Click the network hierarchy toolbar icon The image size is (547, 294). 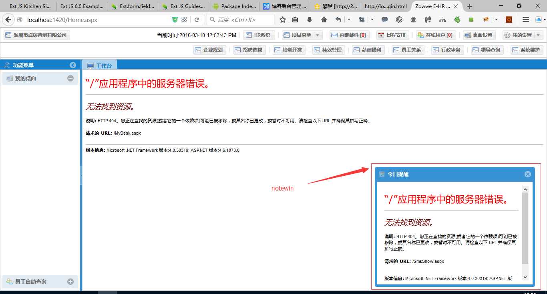(442, 20)
